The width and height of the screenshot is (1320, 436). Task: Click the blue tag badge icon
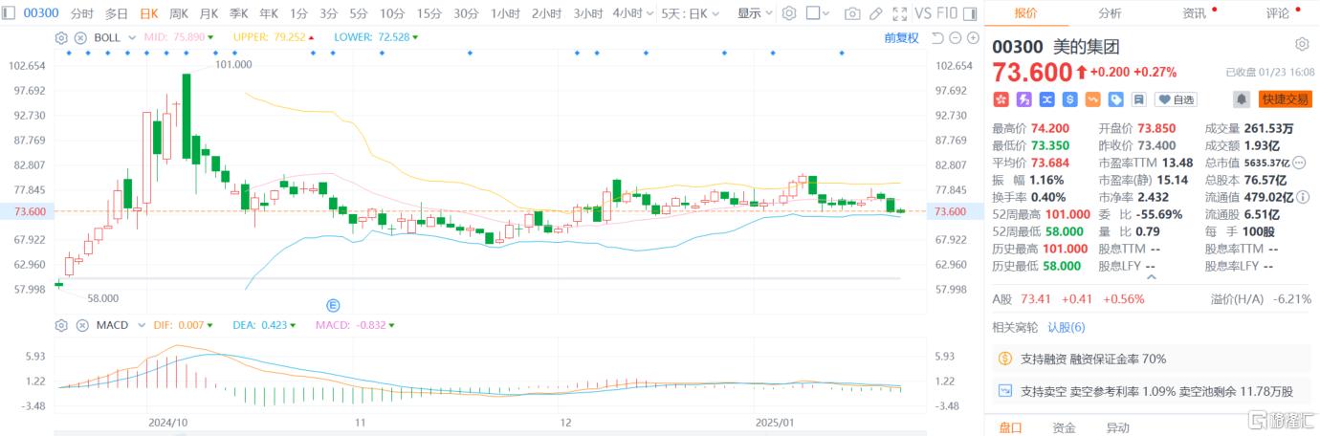[1116, 99]
